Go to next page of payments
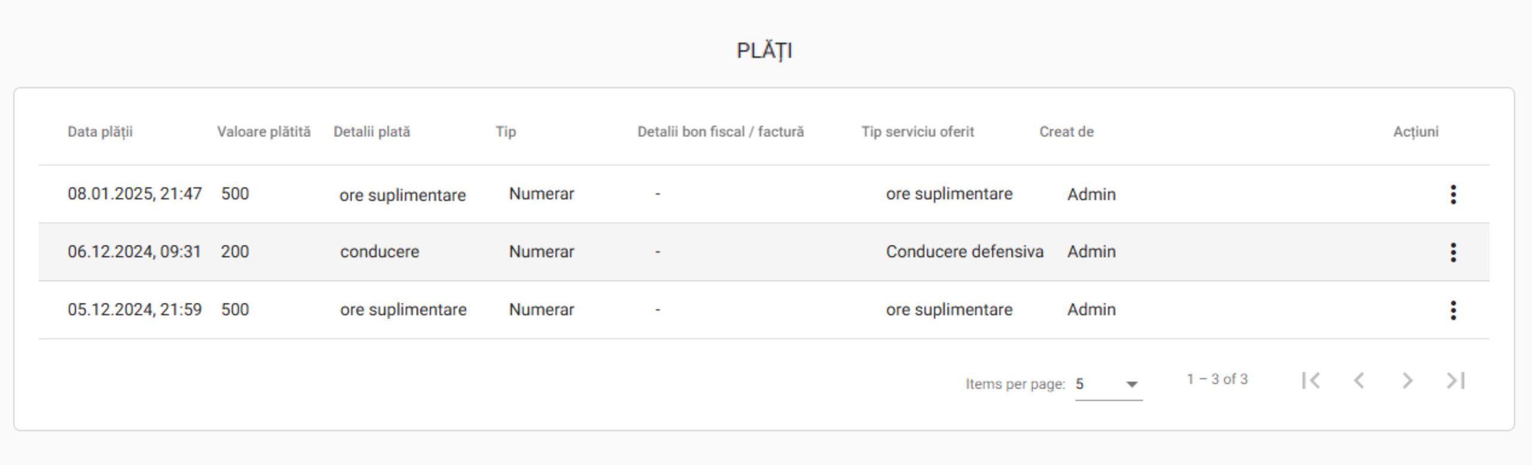 pos(1408,380)
